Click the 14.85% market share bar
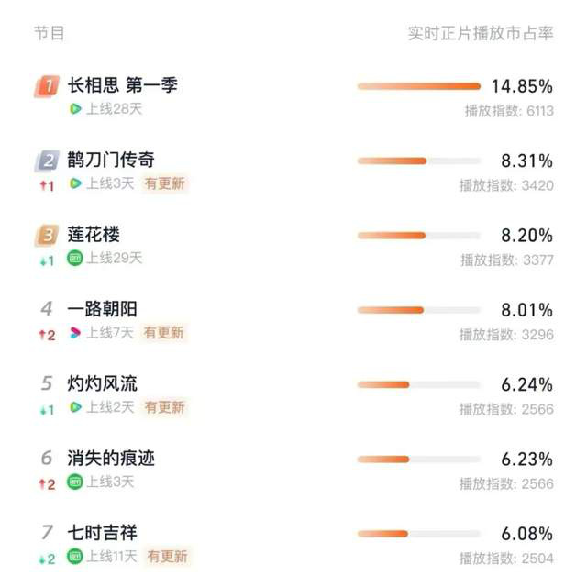 [x=419, y=86]
